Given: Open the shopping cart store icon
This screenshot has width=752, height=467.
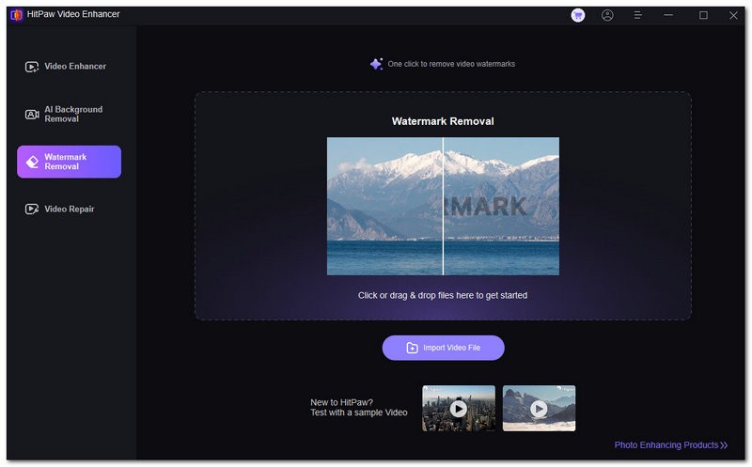Looking at the screenshot, I should click(x=578, y=15).
